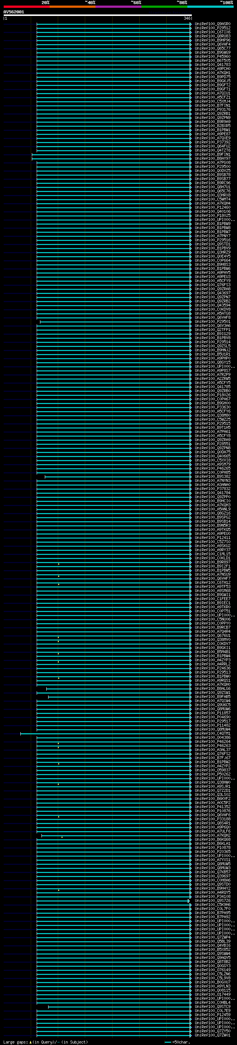Open hit UniRef100_Q6VAF4

pos(212,44)
